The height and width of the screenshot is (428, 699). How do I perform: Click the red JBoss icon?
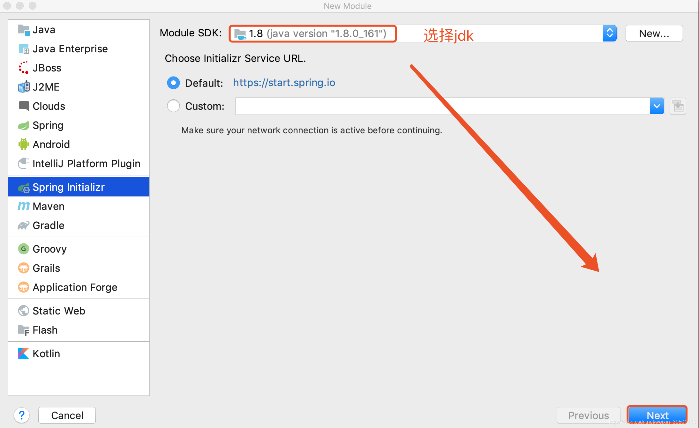24,68
